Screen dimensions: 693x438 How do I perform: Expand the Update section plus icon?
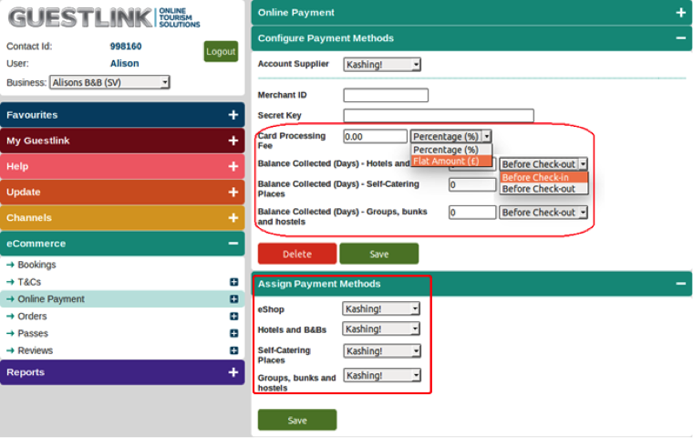click(233, 192)
